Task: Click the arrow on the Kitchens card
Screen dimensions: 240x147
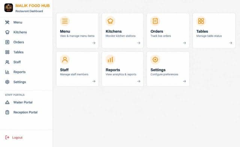Action: pyautogui.click(x=139, y=43)
